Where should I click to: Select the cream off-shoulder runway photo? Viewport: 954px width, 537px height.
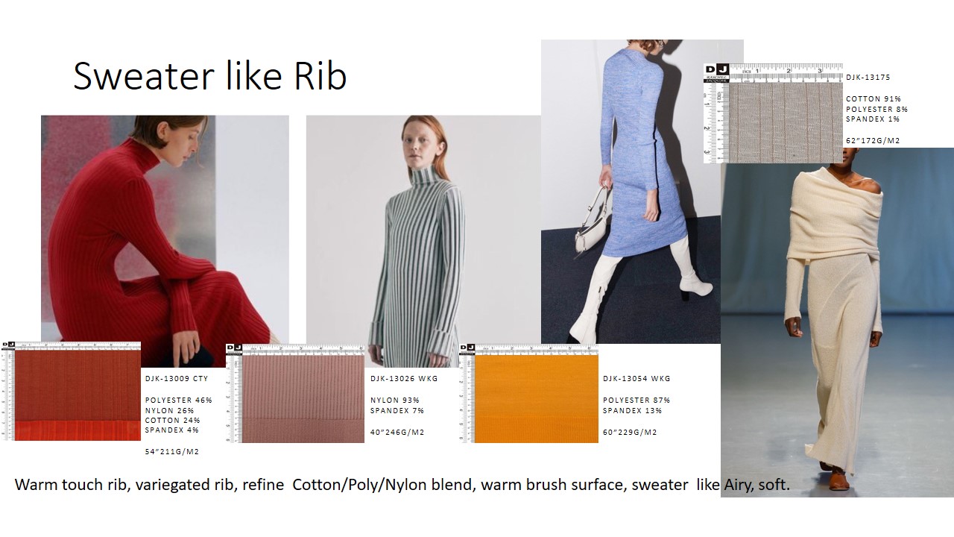[837, 322]
